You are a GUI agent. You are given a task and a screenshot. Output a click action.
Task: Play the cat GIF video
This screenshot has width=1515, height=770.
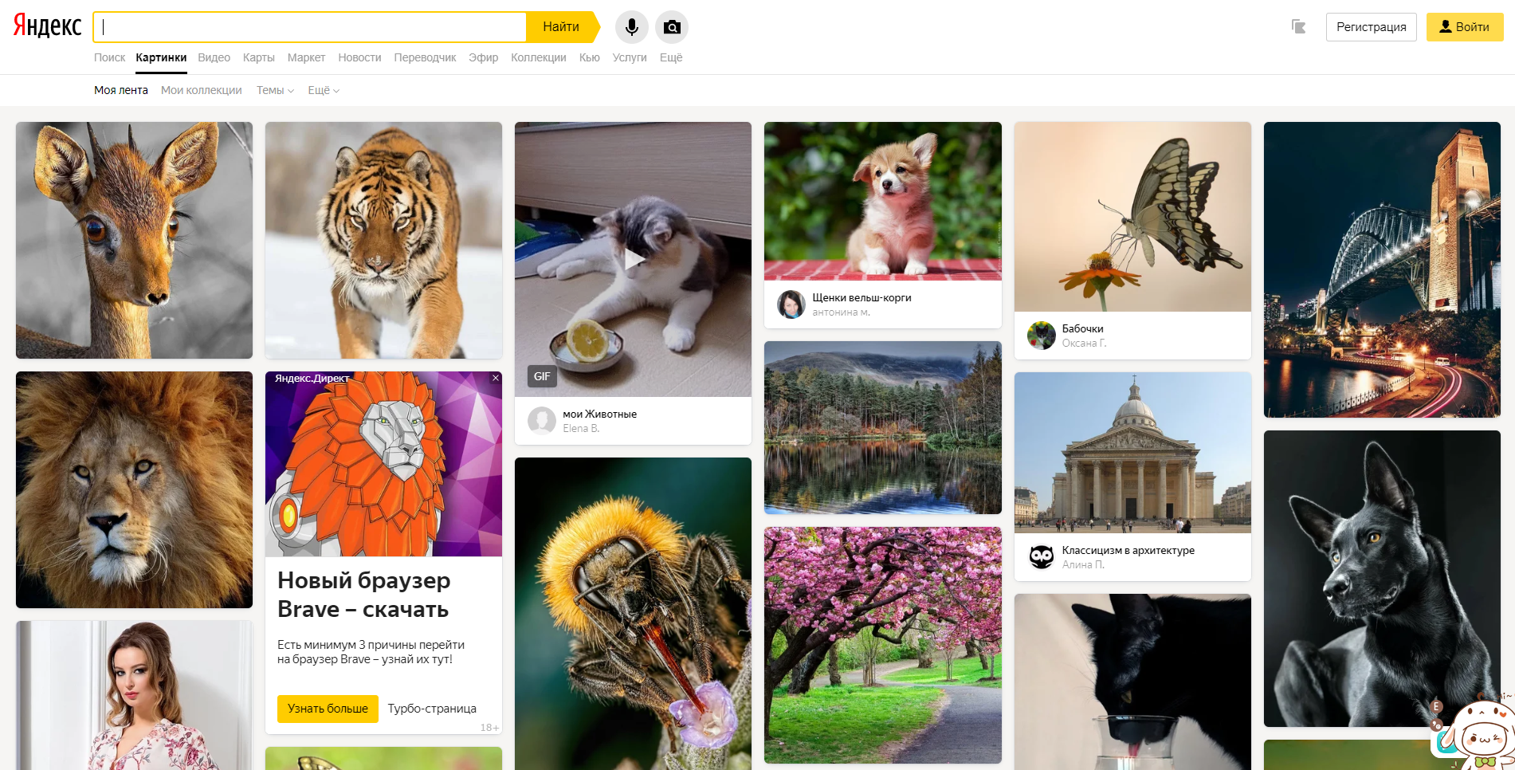pos(634,259)
